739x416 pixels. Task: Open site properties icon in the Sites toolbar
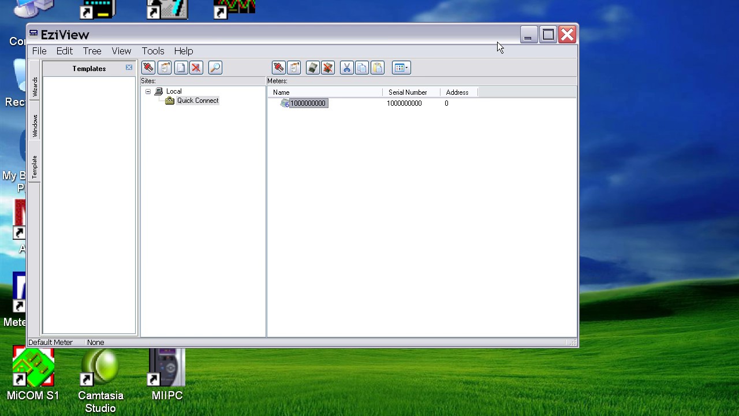165,68
